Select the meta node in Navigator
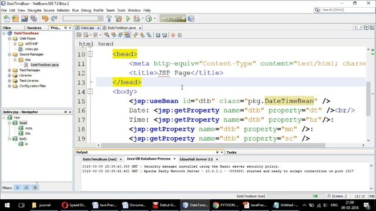This screenshot has width=376, height=211. [29, 128]
